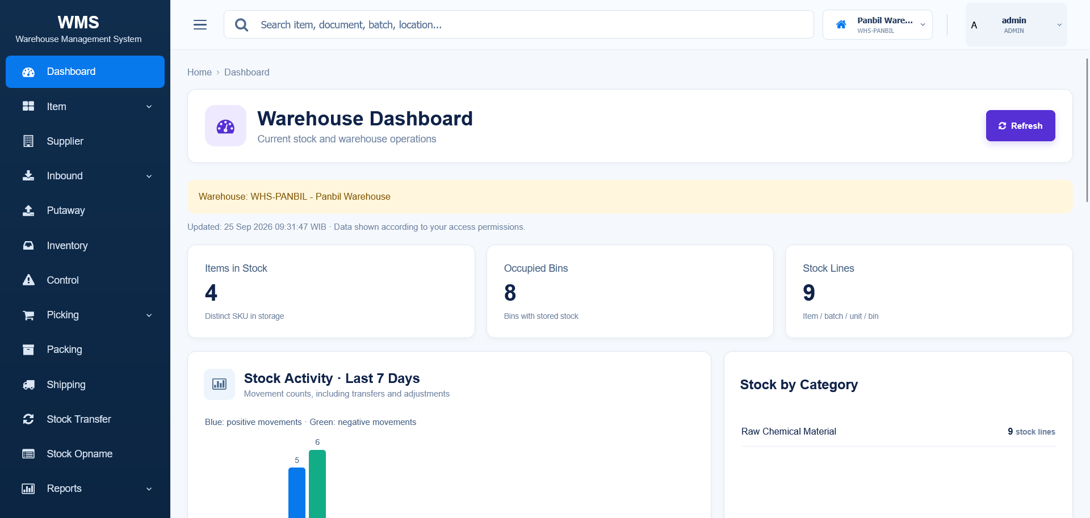Go to the Putaway menu item
Image resolution: width=1090 pixels, height=518 pixels.
click(85, 210)
